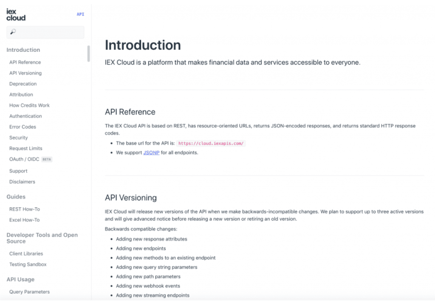Click the IEX Cloud logo
This screenshot has width=435, height=306.
click(x=16, y=14)
